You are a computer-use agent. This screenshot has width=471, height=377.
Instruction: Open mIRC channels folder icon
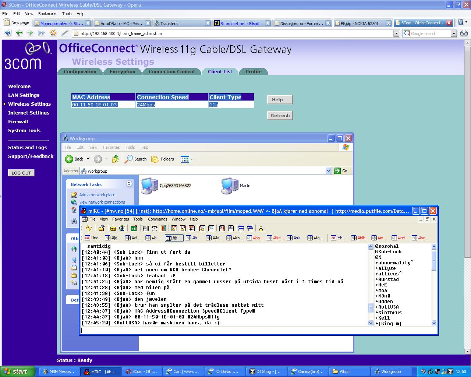[x=113, y=229]
